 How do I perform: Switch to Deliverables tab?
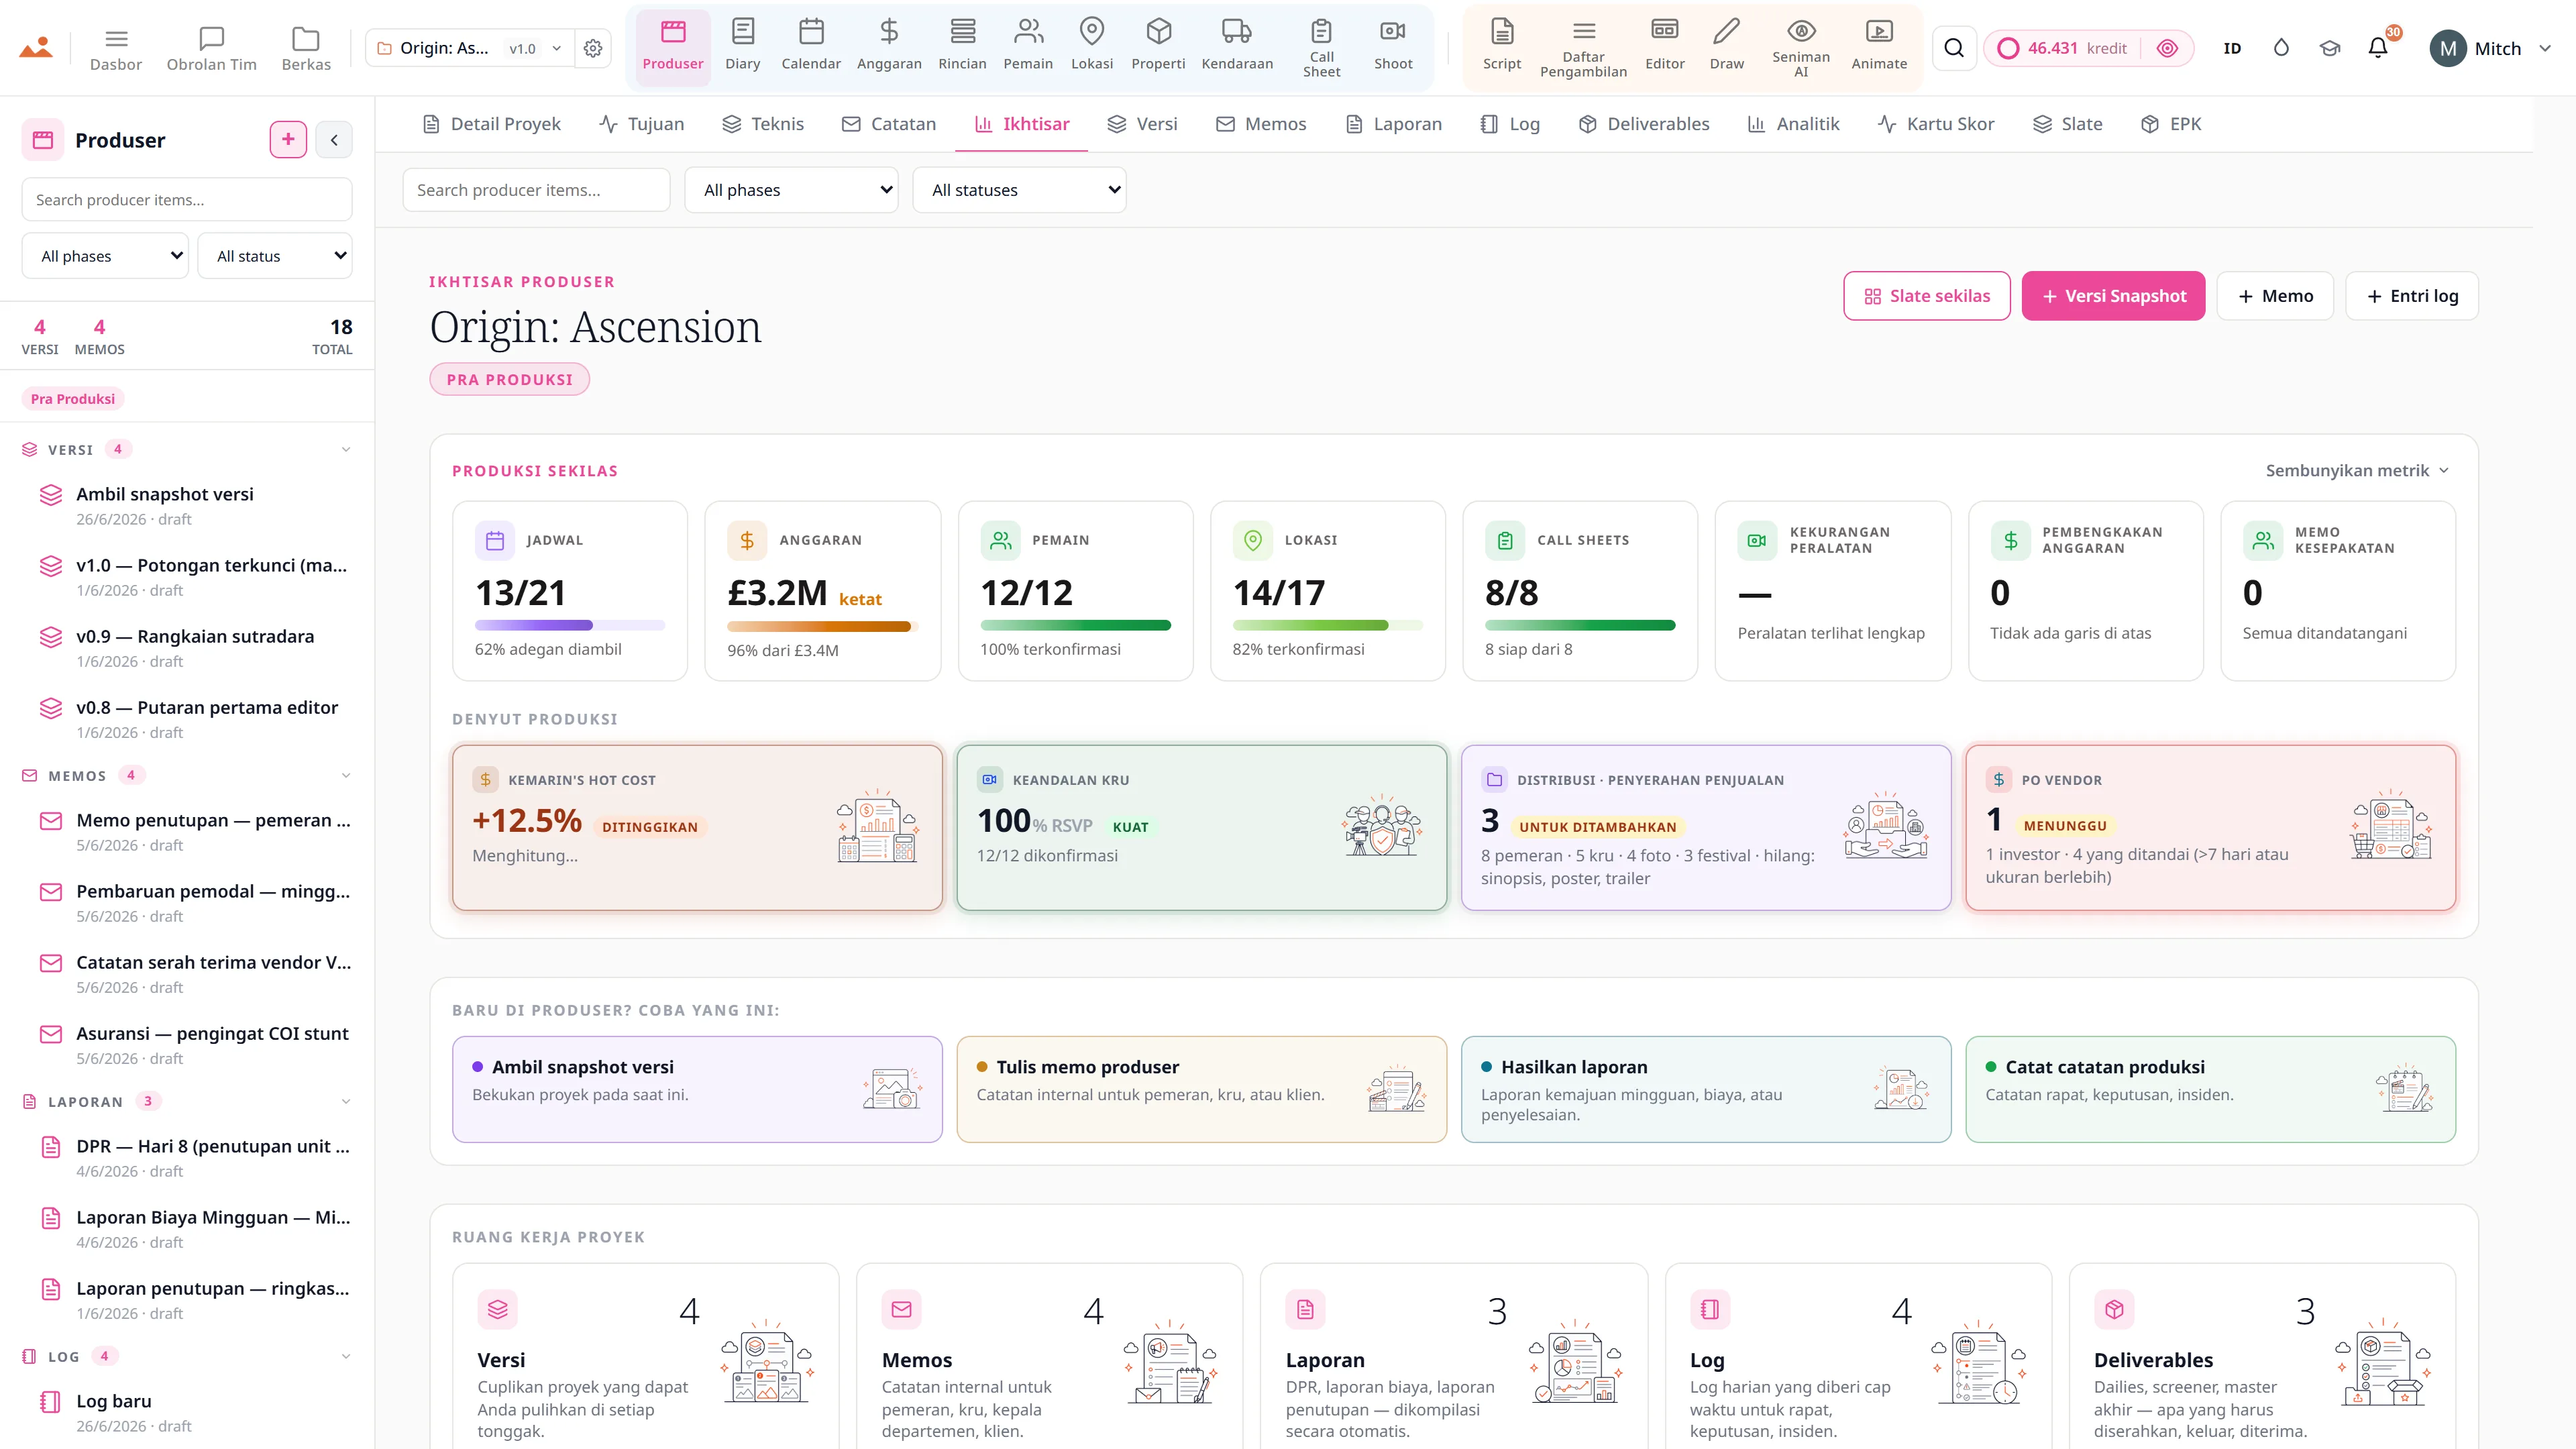(x=1644, y=124)
